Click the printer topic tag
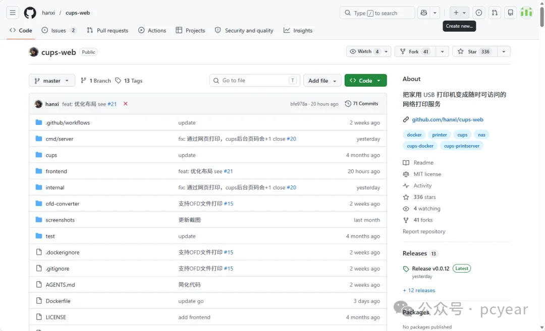 tap(440, 135)
